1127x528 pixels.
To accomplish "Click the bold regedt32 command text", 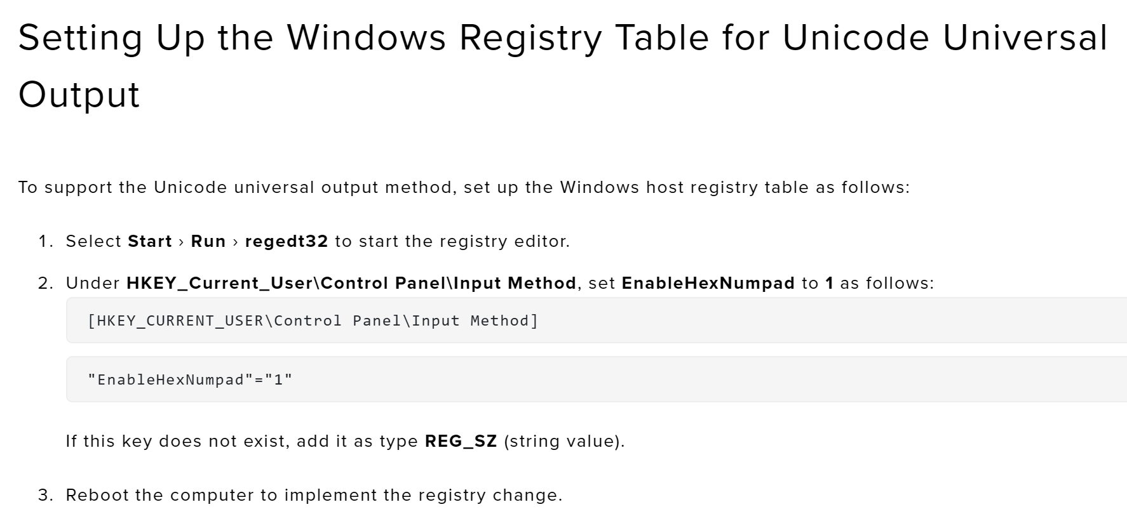I will [x=287, y=242].
